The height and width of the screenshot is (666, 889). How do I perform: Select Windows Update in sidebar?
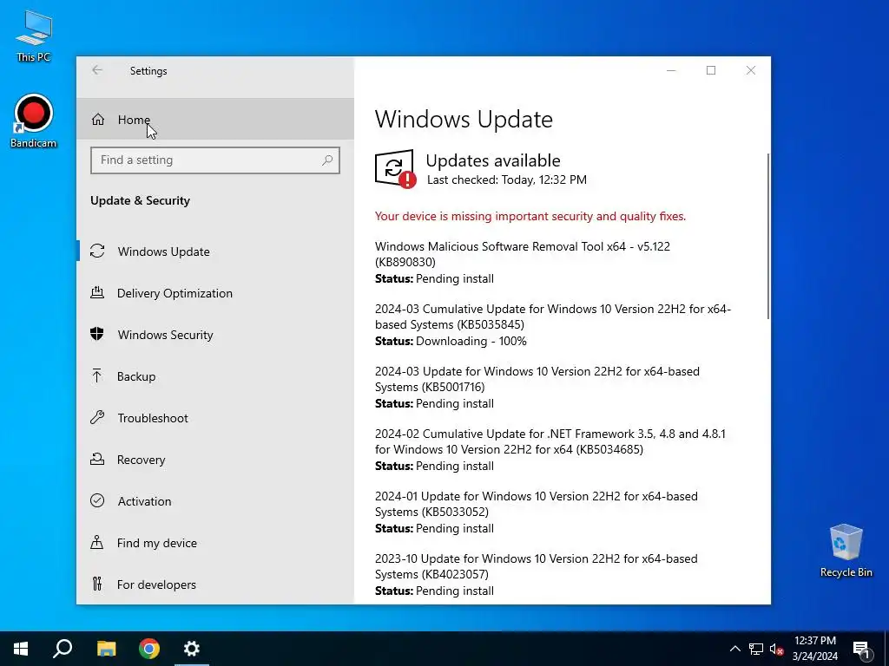215,251
